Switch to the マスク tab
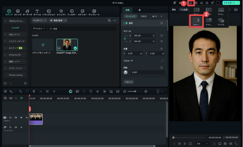The image size is (243, 147). click(x=144, y=16)
